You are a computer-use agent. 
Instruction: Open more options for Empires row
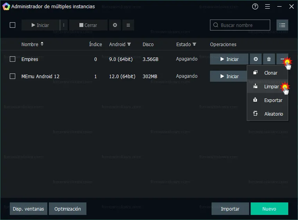(x=282, y=59)
